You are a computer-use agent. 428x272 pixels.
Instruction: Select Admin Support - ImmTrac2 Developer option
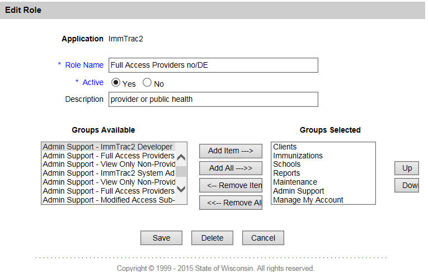tap(108, 147)
